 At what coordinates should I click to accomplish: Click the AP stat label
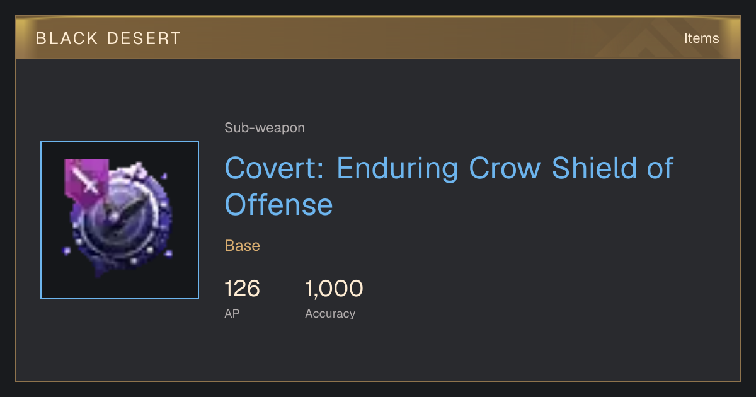[232, 313]
